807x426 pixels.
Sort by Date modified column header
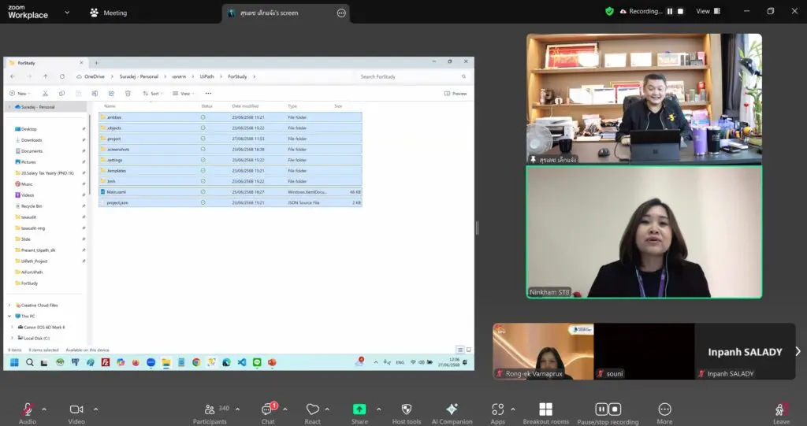tap(245, 106)
